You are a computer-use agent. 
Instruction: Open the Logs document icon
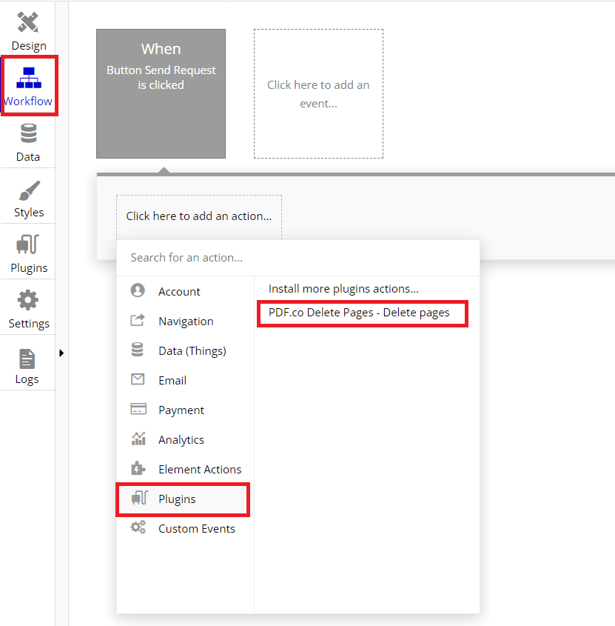pos(27,359)
